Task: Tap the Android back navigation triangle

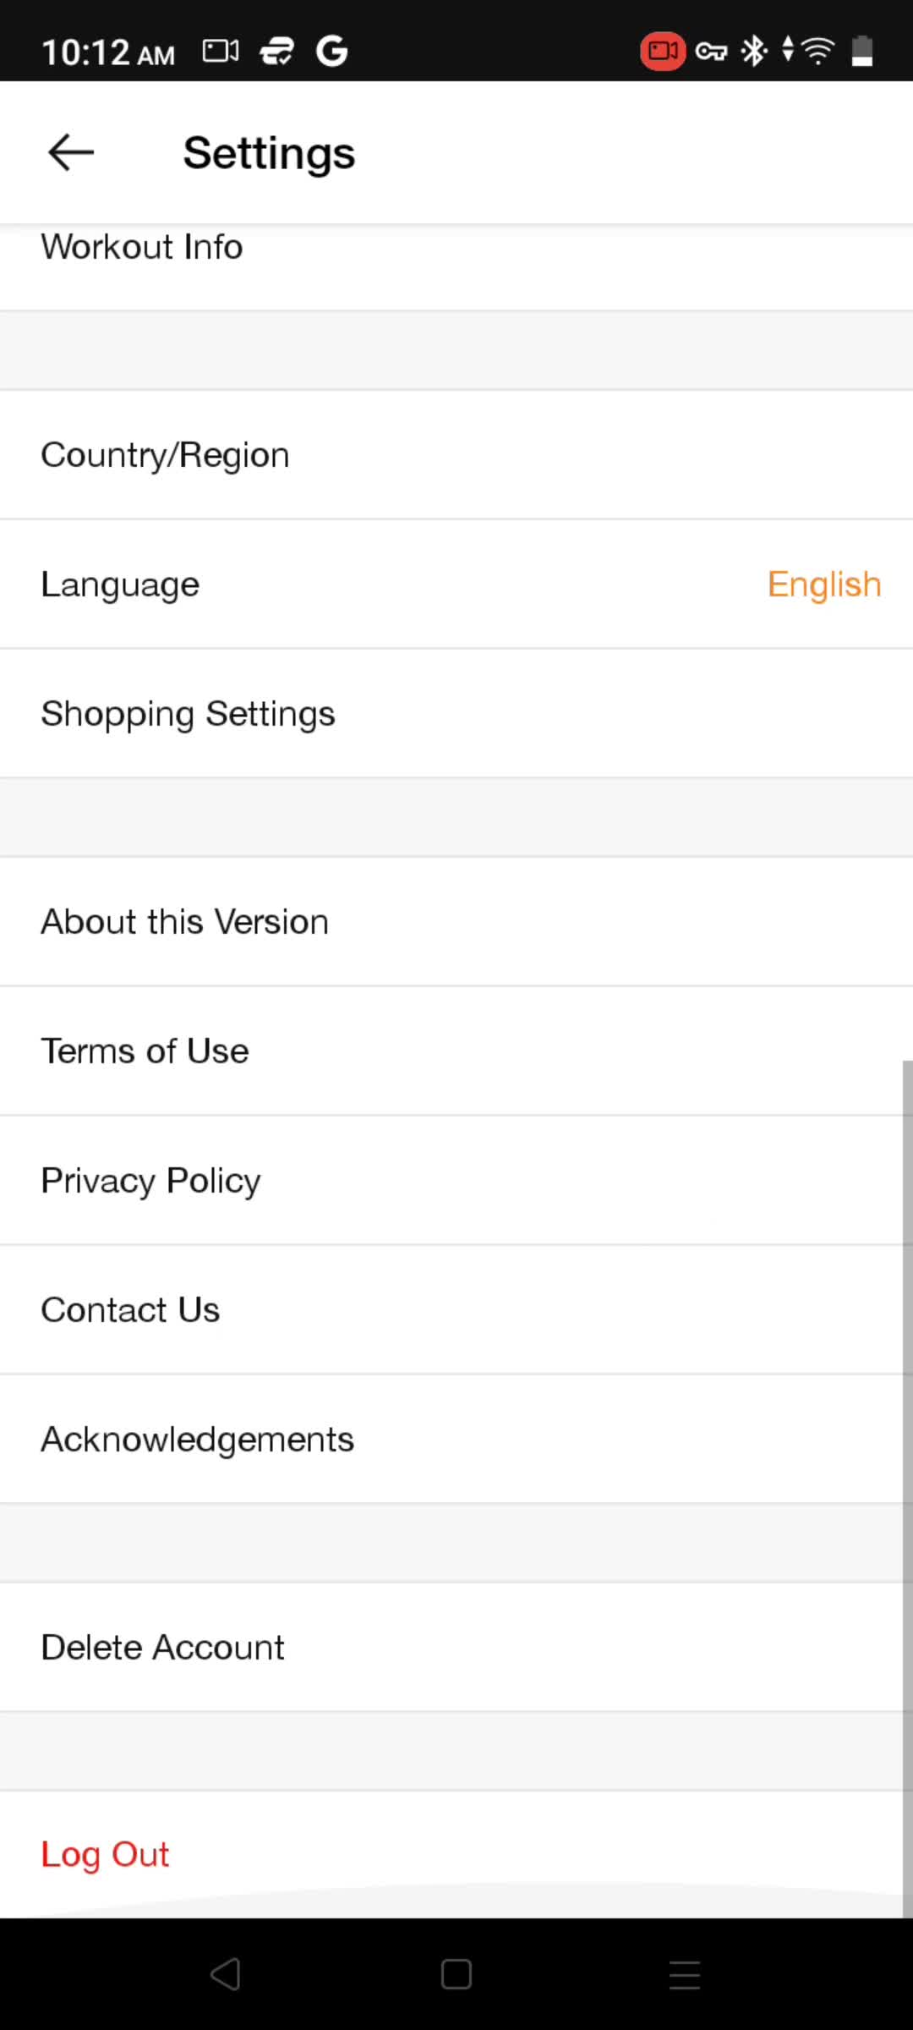Action: (226, 1974)
